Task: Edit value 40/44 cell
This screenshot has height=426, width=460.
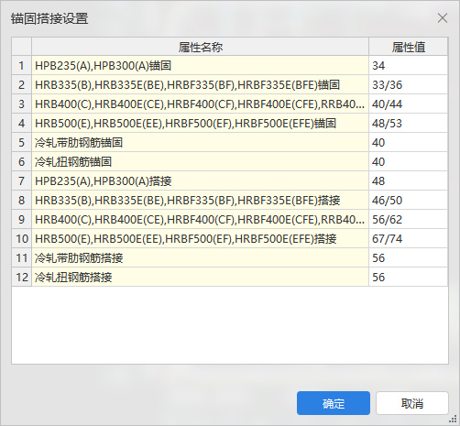Action: coord(409,104)
